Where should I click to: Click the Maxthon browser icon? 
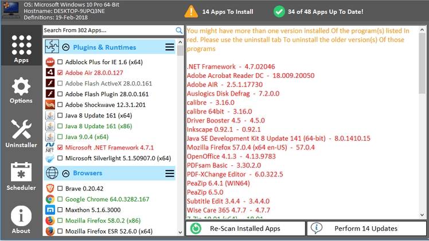pyautogui.click(x=50, y=210)
